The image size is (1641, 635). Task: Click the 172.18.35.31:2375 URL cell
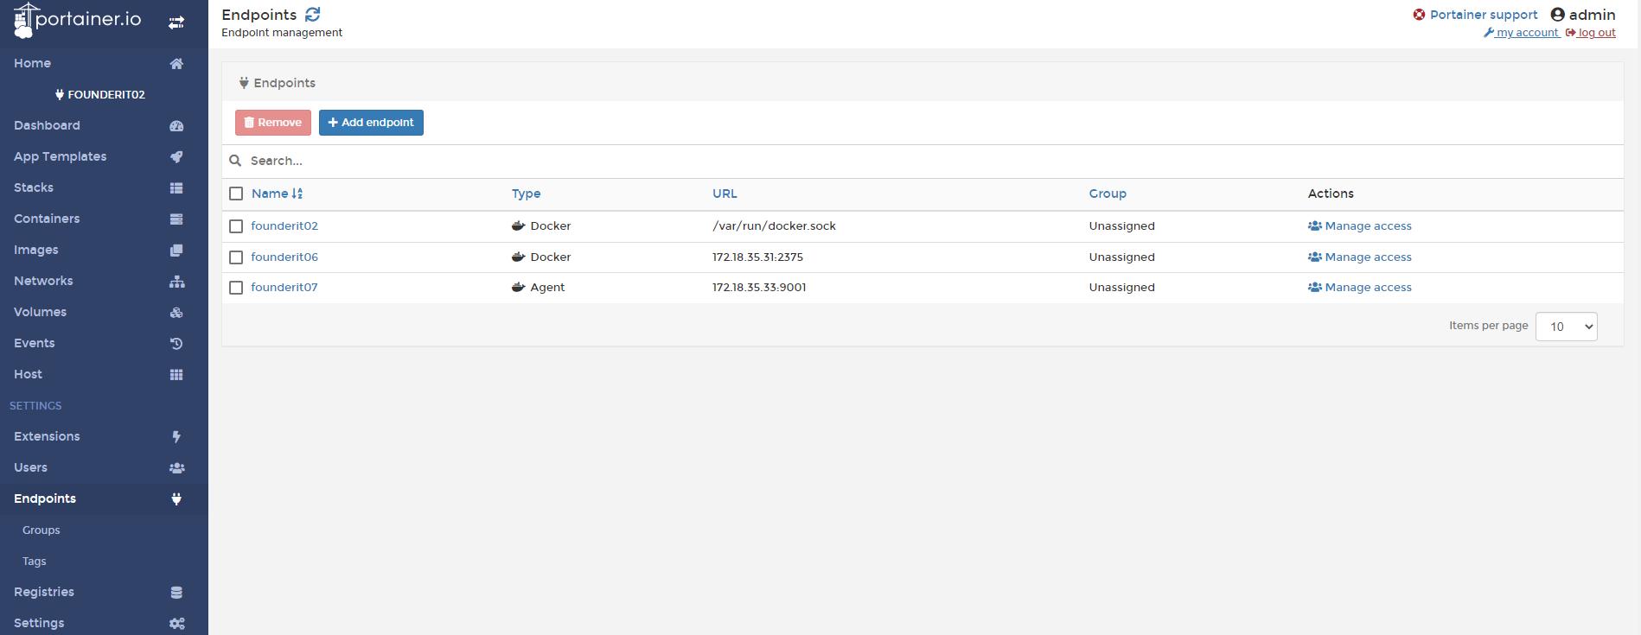757,257
